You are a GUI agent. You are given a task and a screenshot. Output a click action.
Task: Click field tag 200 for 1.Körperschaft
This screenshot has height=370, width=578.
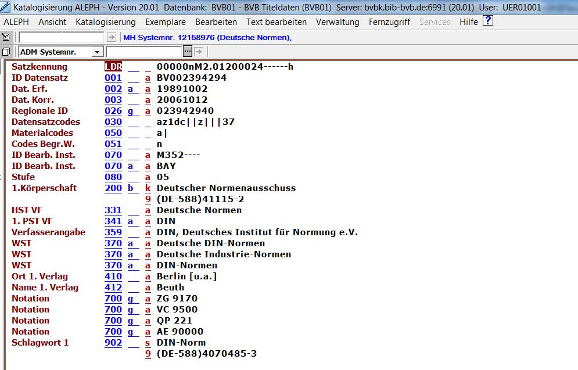[113, 188]
